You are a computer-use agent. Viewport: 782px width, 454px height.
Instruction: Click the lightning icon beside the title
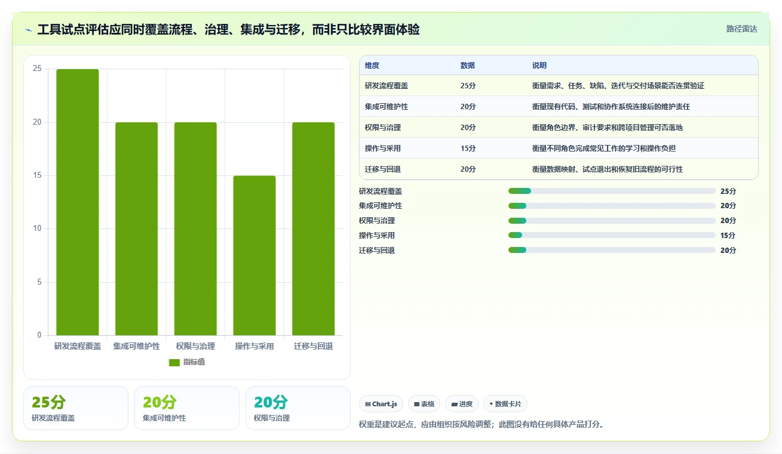click(28, 30)
